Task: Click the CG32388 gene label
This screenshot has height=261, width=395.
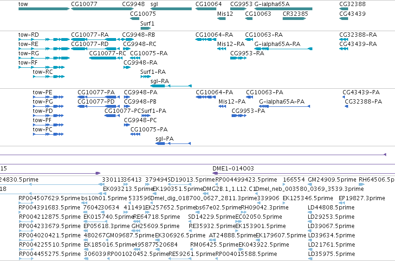Action: click(x=352, y=4)
